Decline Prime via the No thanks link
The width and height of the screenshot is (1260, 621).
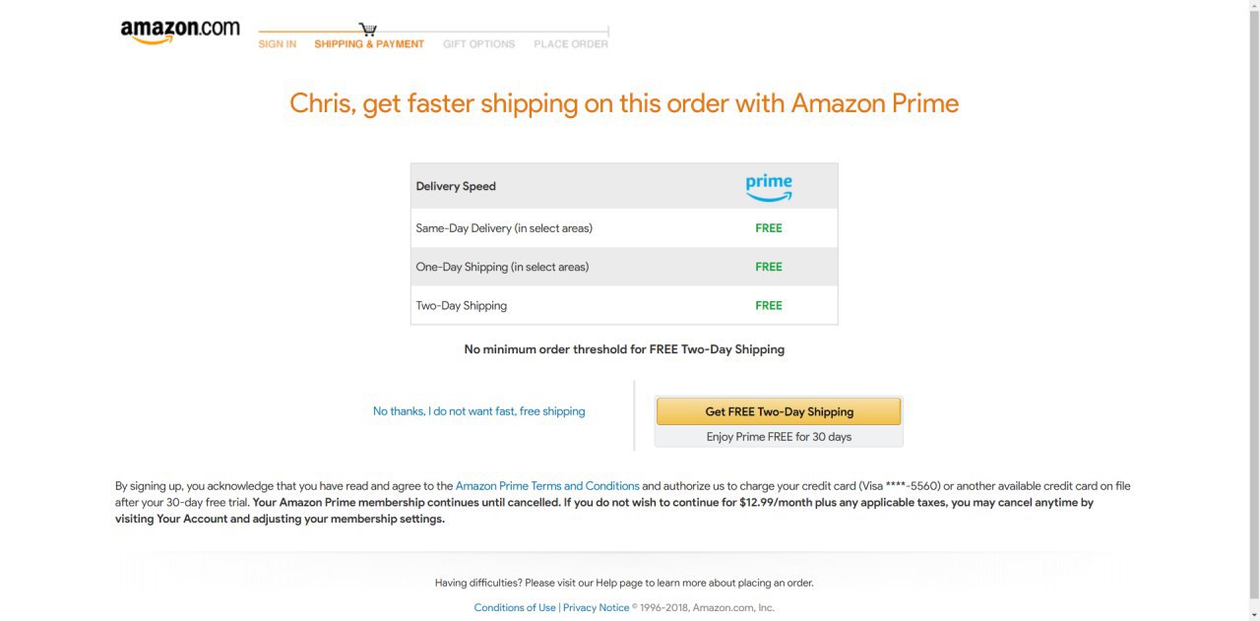coord(478,411)
